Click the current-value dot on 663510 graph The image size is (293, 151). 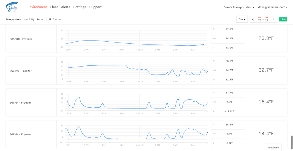[x=207, y=72]
